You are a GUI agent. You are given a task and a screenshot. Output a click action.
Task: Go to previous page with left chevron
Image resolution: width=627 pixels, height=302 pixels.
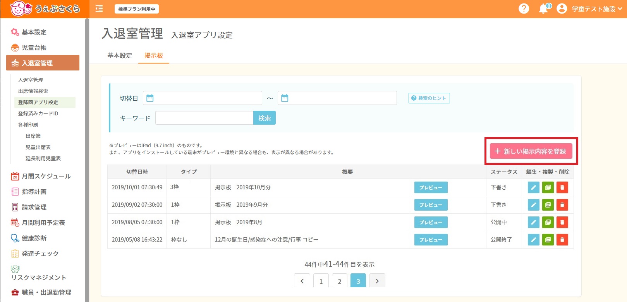pyautogui.click(x=302, y=281)
